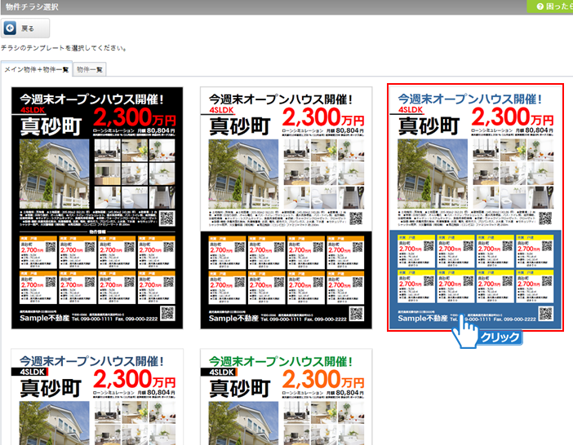Choose the green-title flyer template
573x445 pixels.
click(x=286, y=397)
